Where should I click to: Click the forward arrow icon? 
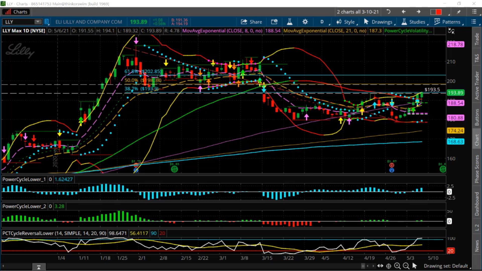[x=418, y=12]
